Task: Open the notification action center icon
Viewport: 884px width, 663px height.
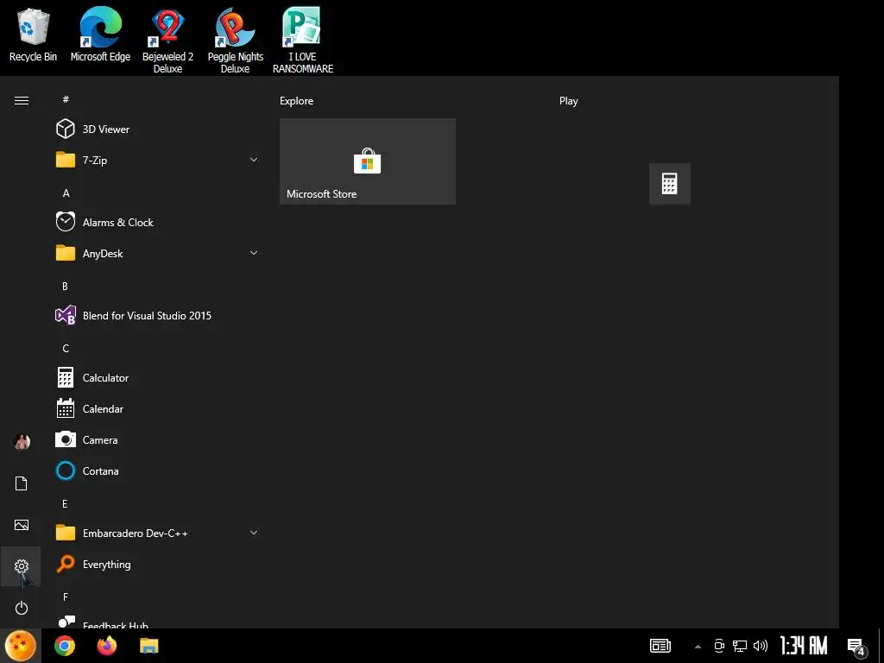Action: point(856,647)
